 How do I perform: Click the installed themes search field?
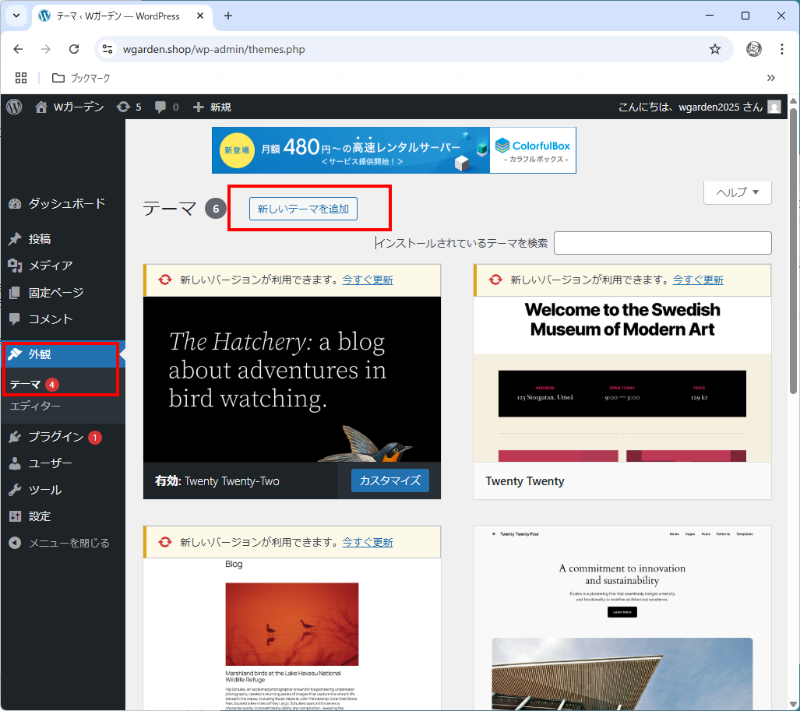662,243
